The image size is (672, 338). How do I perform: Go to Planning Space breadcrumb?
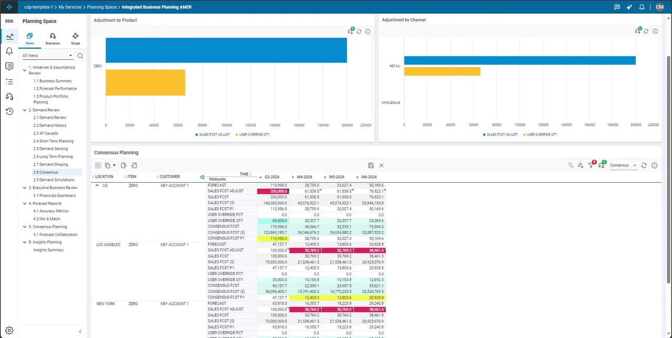(x=102, y=7)
